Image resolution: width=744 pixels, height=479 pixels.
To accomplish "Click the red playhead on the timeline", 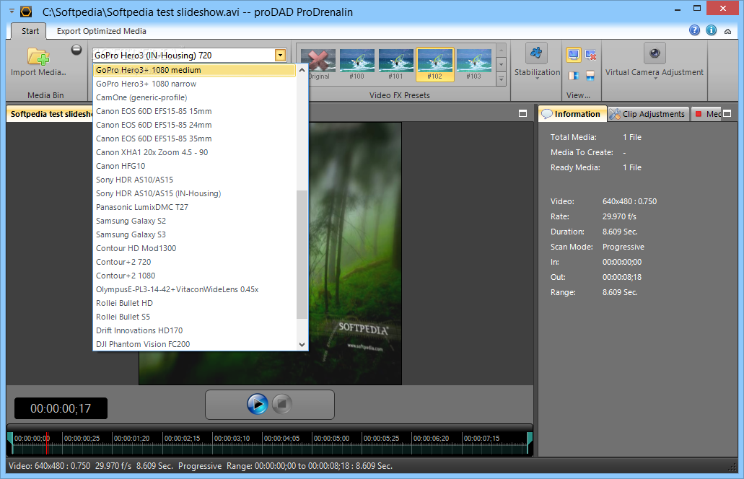I will (47, 444).
